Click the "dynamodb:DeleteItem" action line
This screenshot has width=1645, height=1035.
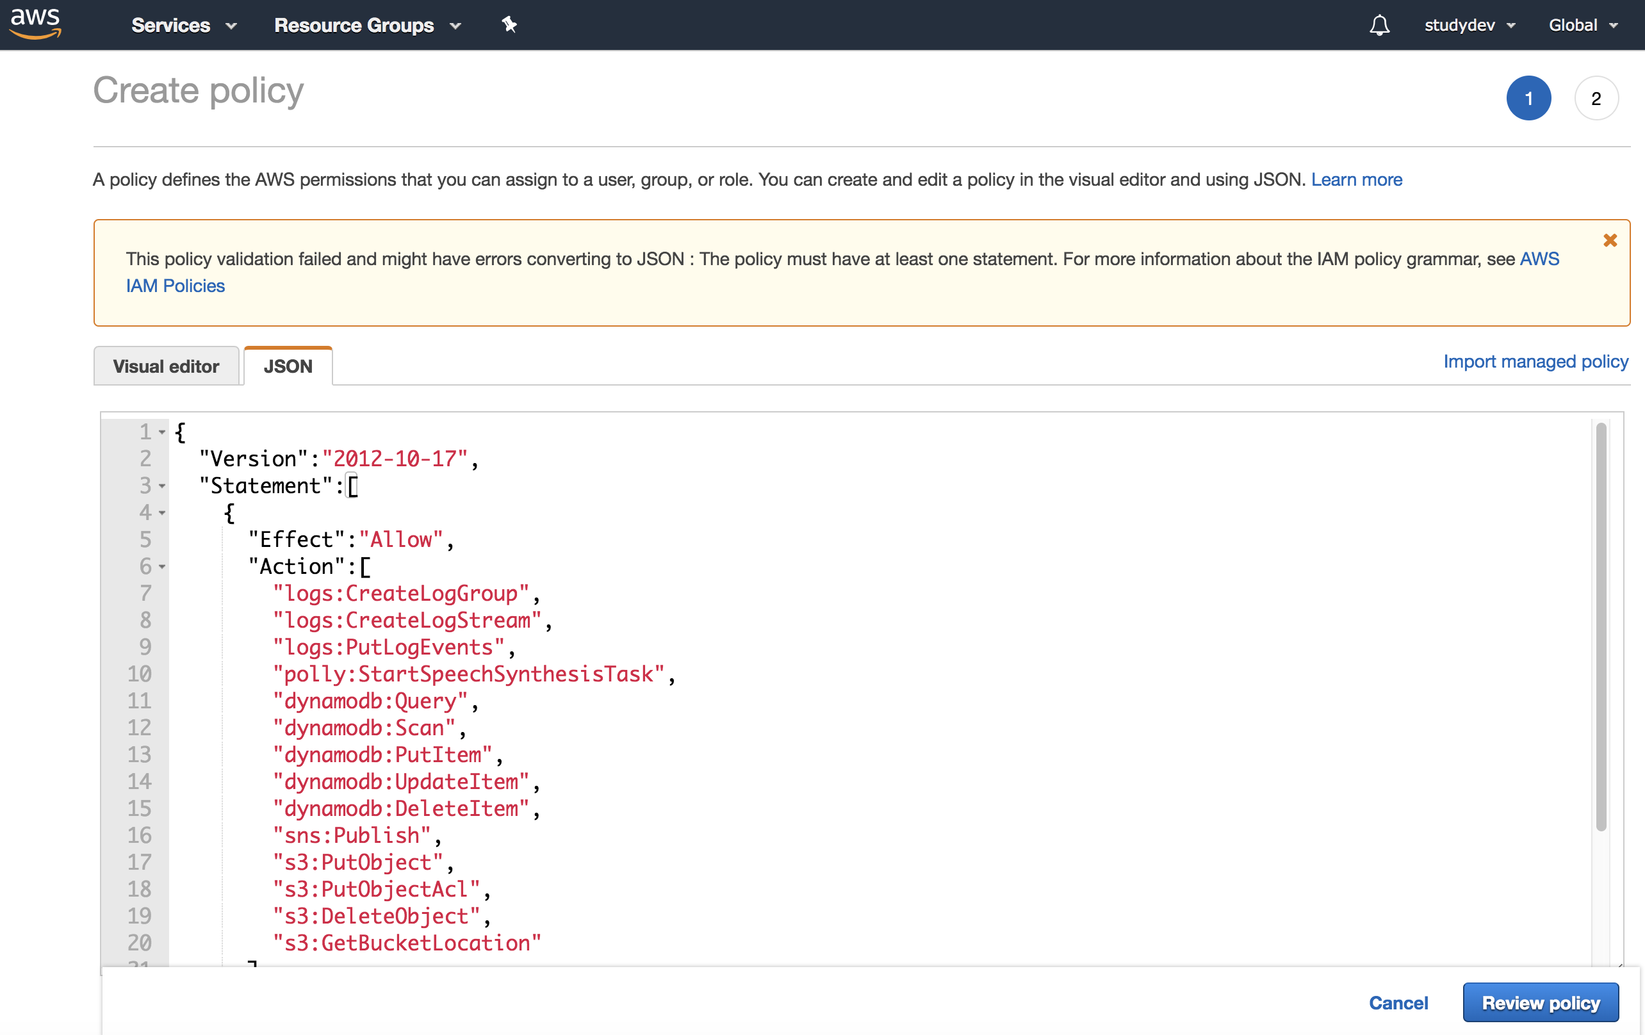click(407, 809)
